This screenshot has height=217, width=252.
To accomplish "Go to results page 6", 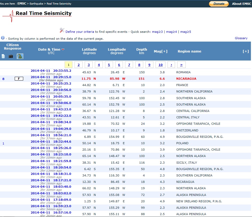I will (x=119, y=65).
